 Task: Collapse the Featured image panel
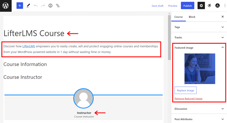pos(199,48)
